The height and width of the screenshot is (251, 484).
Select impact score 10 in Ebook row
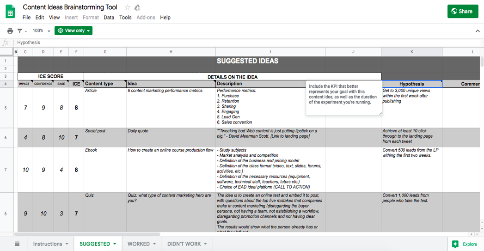point(25,170)
